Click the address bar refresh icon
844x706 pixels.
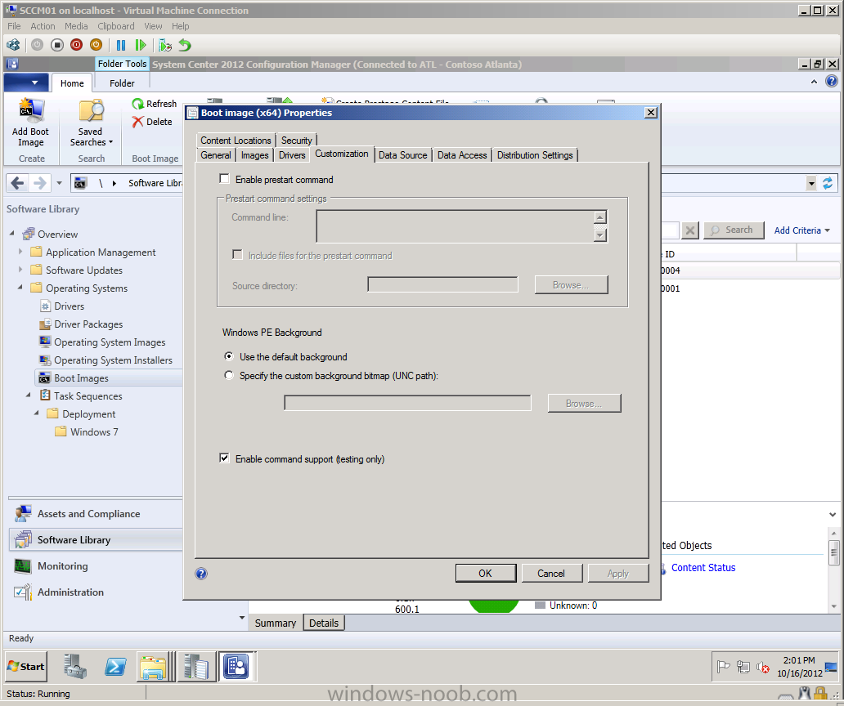pyautogui.click(x=828, y=183)
